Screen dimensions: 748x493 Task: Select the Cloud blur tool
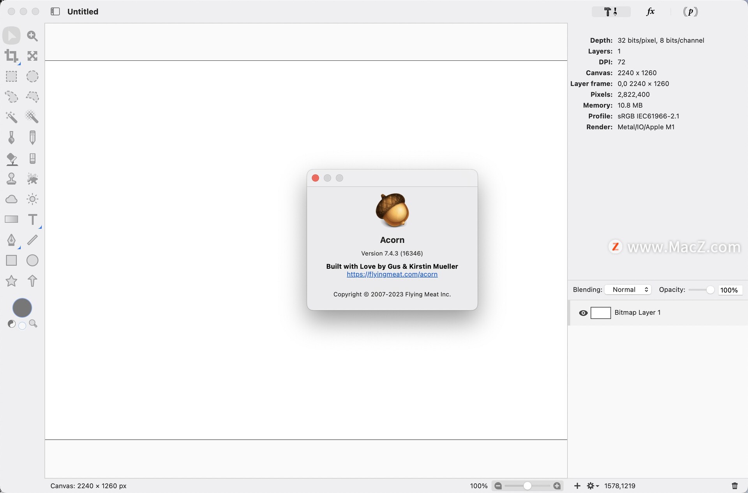[x=11, y=199]
